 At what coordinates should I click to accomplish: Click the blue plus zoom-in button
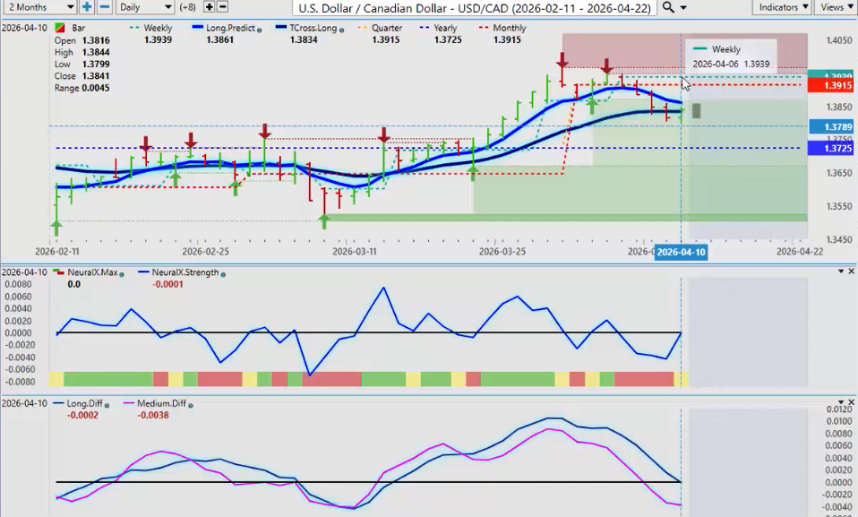pyautogui.click(x=87, y=7)
